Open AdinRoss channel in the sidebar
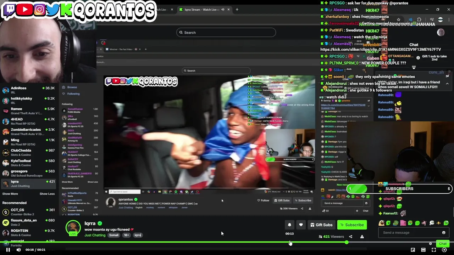Image resolution: width=454 pixels, height=255 pixels. (29, 90)
